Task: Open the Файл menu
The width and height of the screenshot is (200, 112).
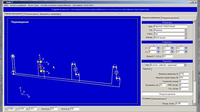Action: pyautogui.click(x=6, y=5)
